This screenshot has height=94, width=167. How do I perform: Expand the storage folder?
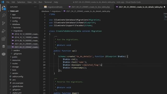(x=15, y=67)
